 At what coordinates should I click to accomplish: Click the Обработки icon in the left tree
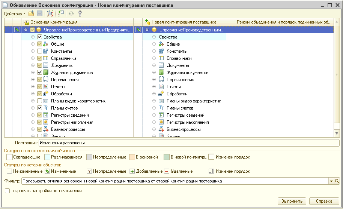[45, 94]
